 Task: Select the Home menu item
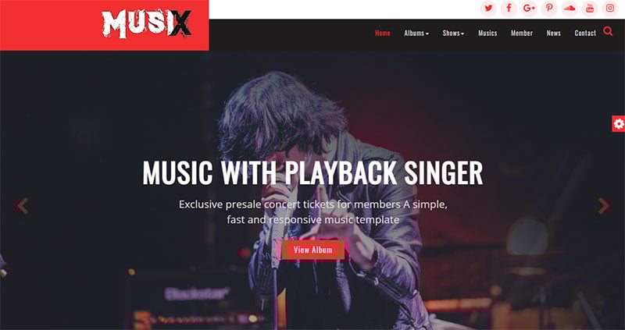point(383,34)
